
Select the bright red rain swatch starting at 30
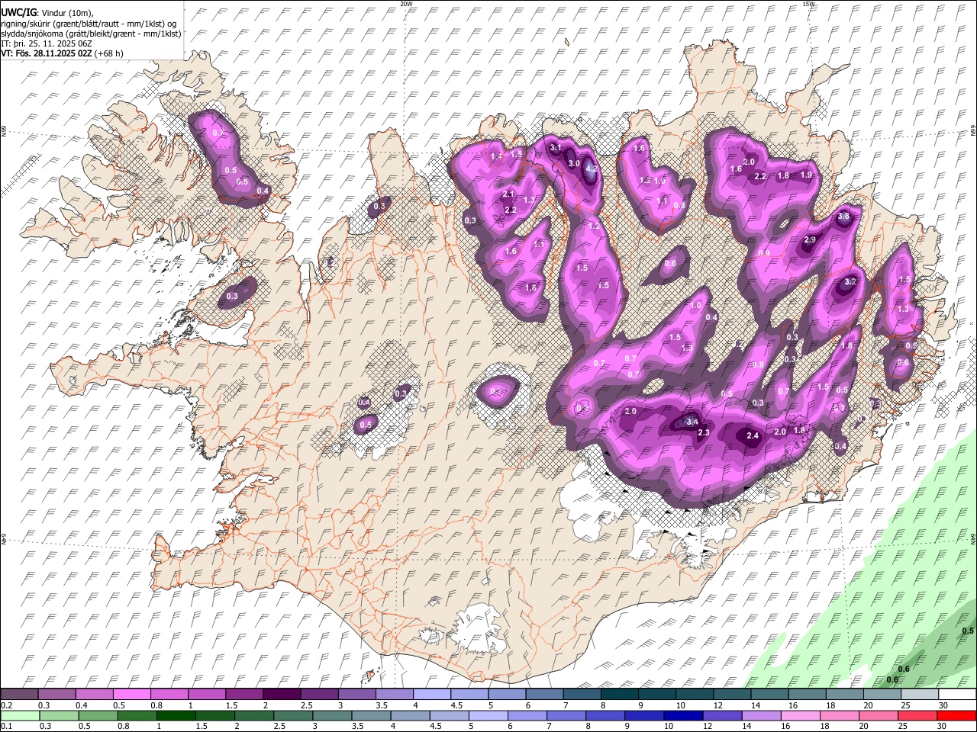pyautogui.click(x=956, y=716)
